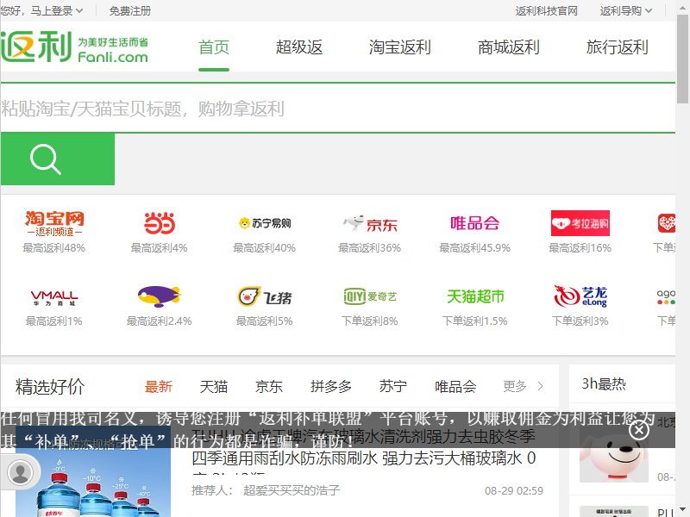Click the gray user avatar icon

pos(21,472)
